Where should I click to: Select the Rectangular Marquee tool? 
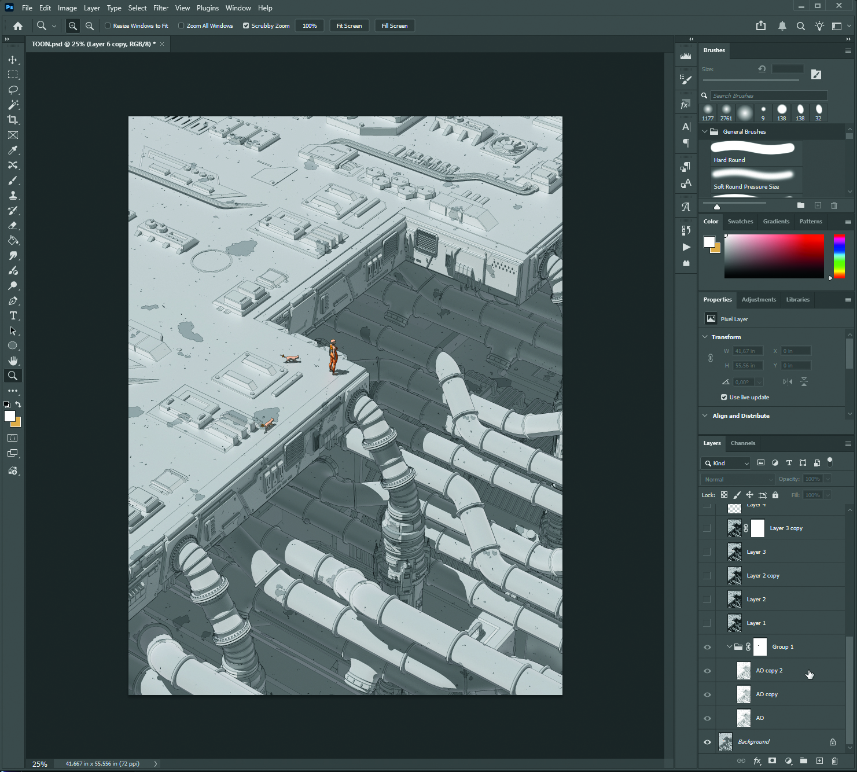pyautogui.click(x=13, y=75)
